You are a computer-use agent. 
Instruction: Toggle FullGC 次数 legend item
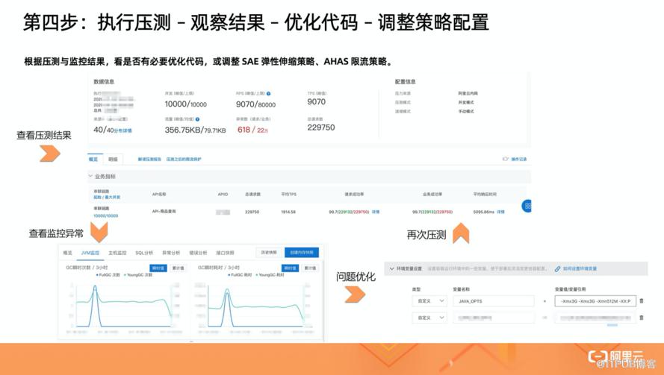coord(108,275)
